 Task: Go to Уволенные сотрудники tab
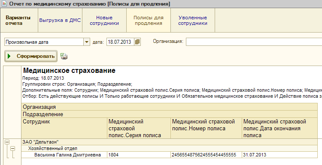pos(193,20)
